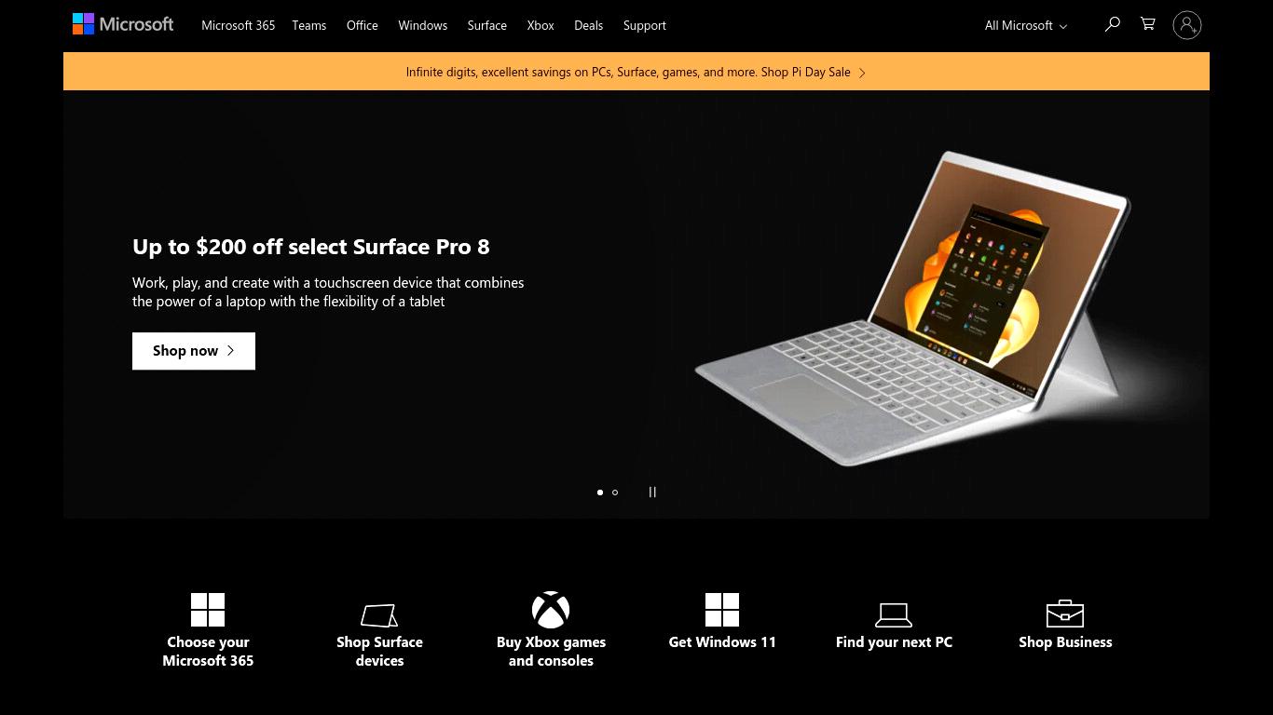Screen dimensions: 1273x715
Task: Open the search magnifier icon
Action: [1112, 25]
